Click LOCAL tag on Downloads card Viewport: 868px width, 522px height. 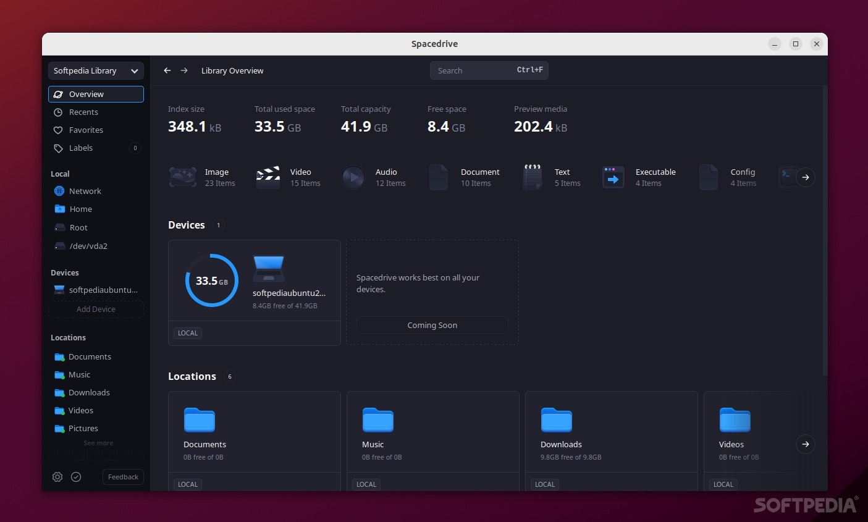click(x=545, y=484)
